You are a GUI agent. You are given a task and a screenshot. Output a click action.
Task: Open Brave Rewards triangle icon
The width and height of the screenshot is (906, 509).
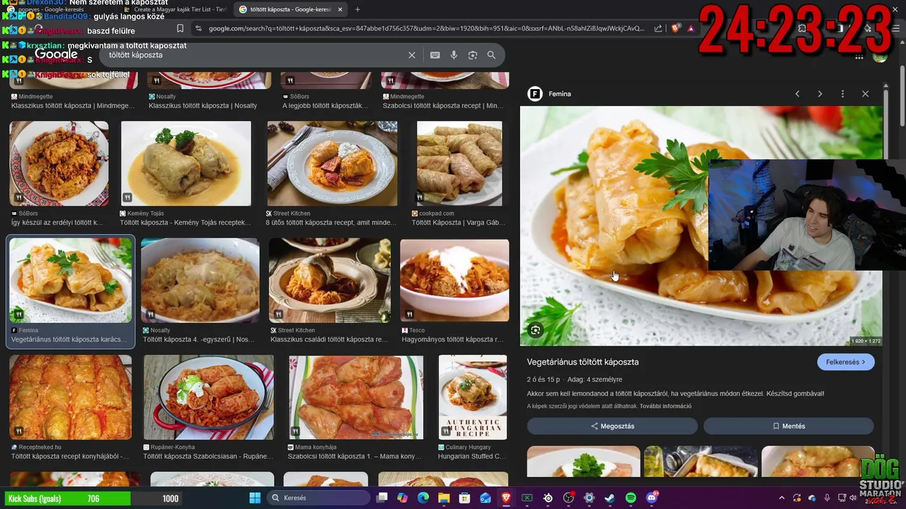(x=690, y=28)
